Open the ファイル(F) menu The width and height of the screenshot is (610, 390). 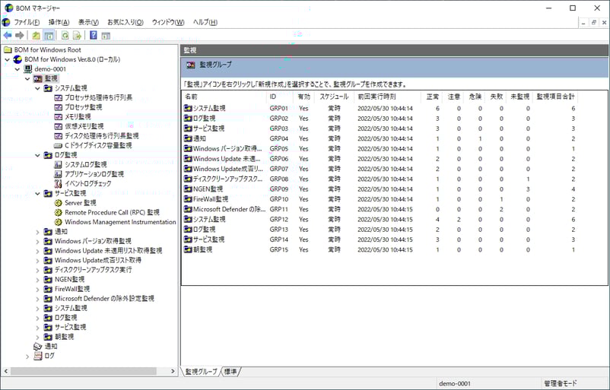27,22
